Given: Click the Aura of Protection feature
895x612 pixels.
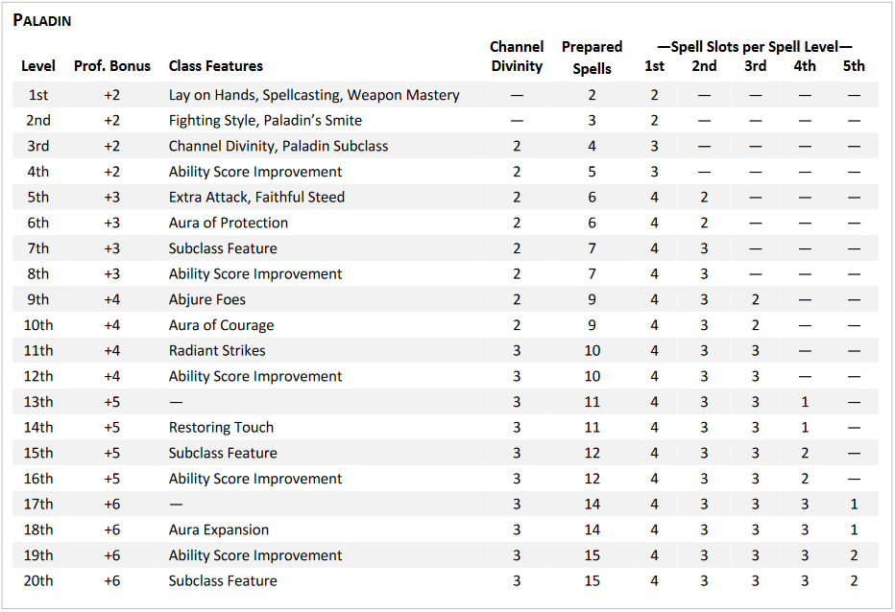Looking at the screenshot, I should click(x=229, y=223).
